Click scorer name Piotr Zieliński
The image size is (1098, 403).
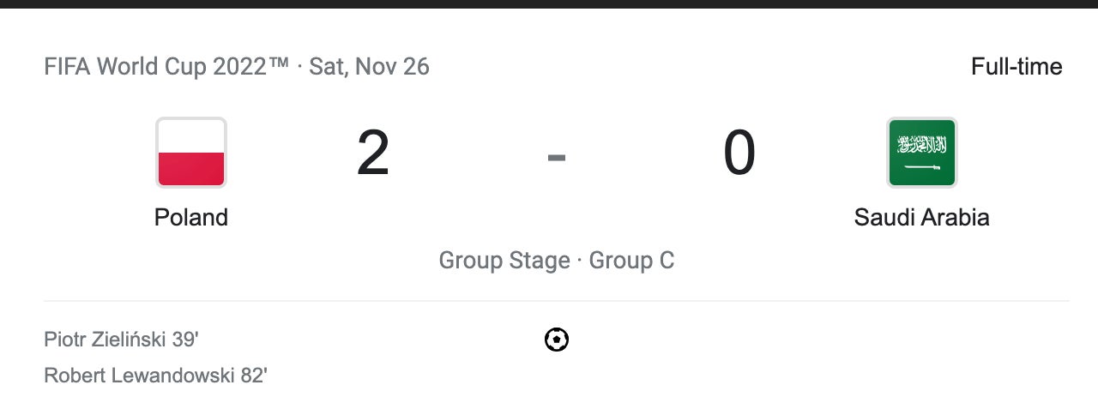[105, 340]
